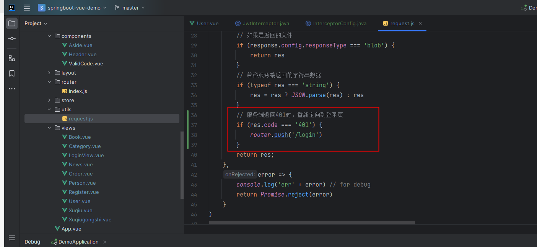Image resolution: width=537 pixels, height=247 pixels.
Task: Close the request.js editor tab
Action: [x=420, y=23]
